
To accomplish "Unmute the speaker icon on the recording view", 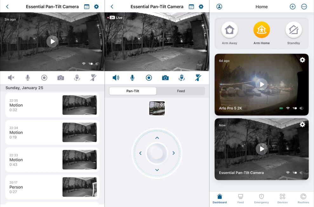I will (11, 77).
